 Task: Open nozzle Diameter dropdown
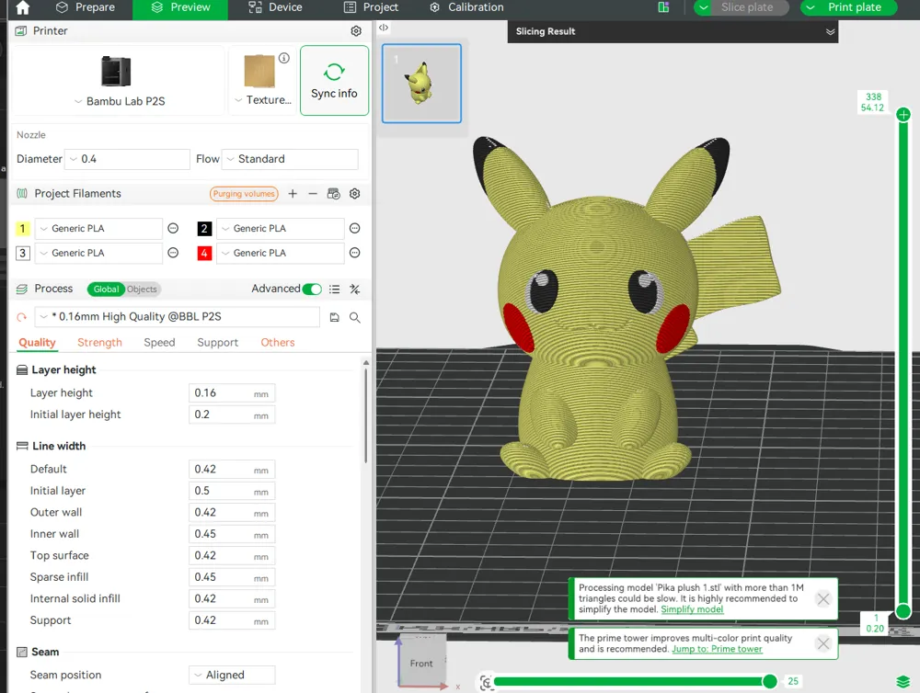(127, 159)
